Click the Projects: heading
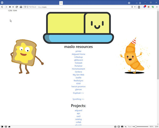The width and height of the screenshot is (159, 128). (79, 106)
